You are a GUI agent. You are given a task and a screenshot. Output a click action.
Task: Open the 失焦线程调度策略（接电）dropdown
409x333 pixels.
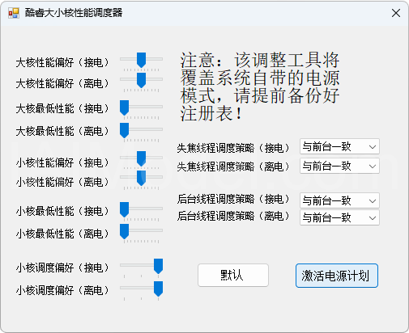point(339,146)
